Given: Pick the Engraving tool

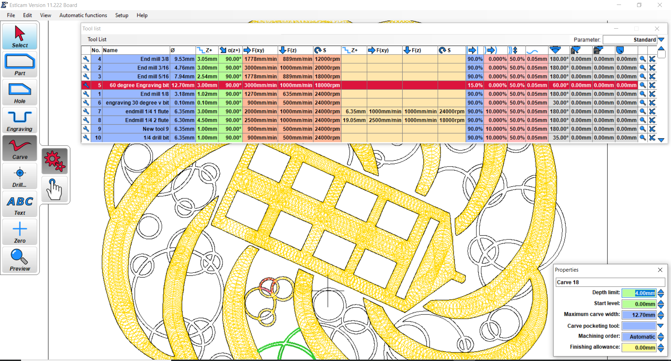Looking at the screenshot, I should pos(20,120).
